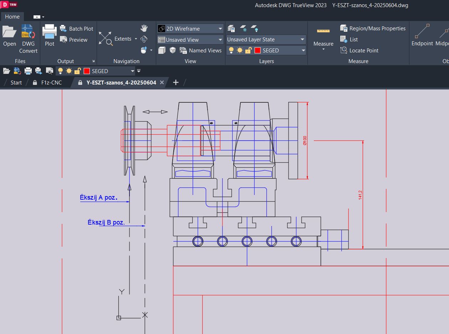The width and height of the screenshot is (449, 334).
Task: Toggle SEGED layer lock in ribbon
Action: [x=248, y=50]
